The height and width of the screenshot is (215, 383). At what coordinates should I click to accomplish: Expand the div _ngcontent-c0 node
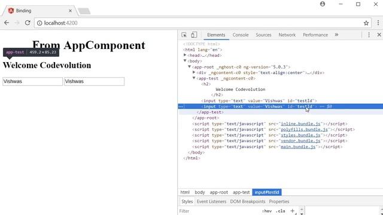click(x=194, y=72)
